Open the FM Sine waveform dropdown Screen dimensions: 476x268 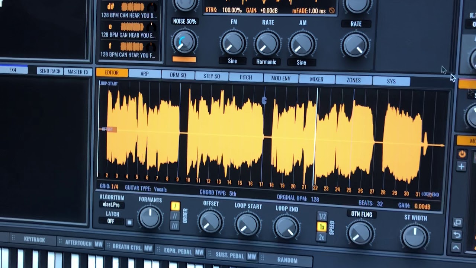[x=232, y=61]
